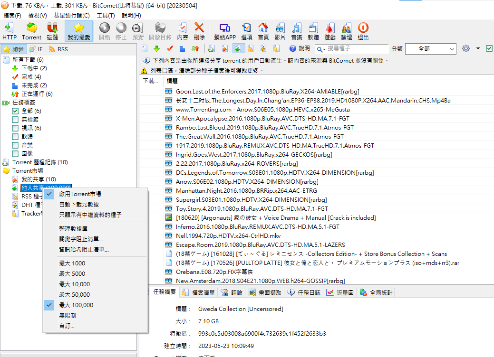Viewport: 494px width, 357px height.
Task: Switch to the IE sidebar tab
Action: click(36, 49)
